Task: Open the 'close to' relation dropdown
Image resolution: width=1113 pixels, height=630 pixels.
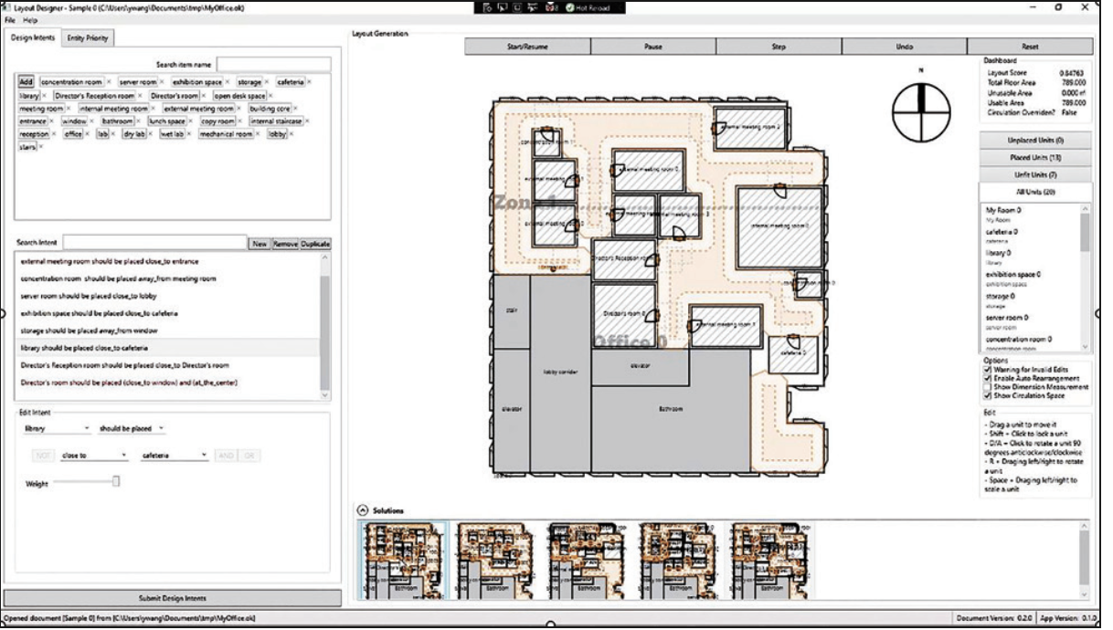Action: (x=94, y=454)
